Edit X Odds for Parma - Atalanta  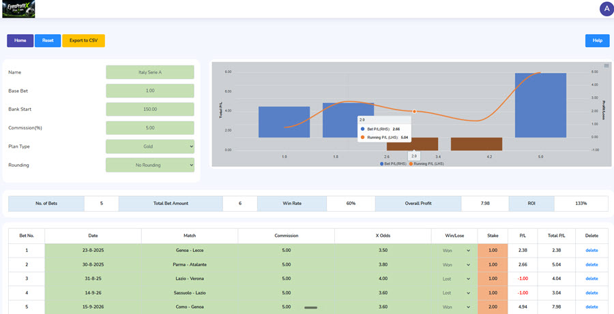click(x=383, y=265)
